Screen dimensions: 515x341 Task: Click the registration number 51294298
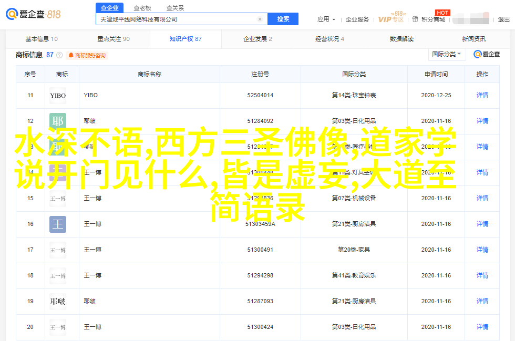click(x=260, y=275)
